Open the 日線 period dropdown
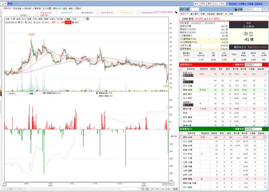The width and height of the screenshot is (269, 192). 79,19
